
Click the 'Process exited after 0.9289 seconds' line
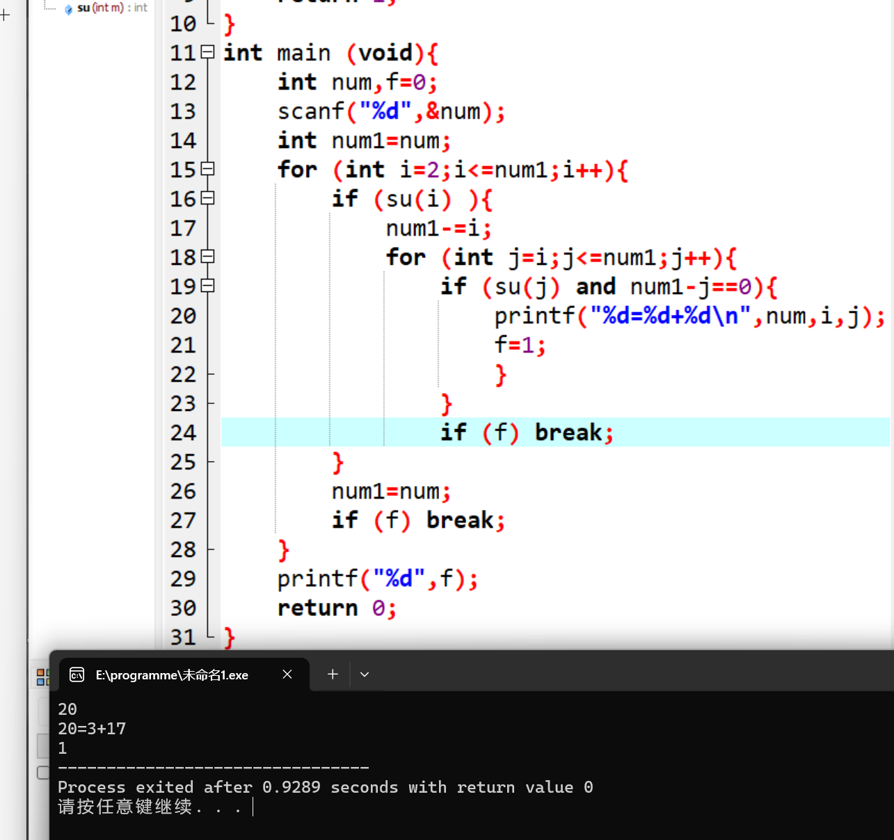(x=326, y=787)
